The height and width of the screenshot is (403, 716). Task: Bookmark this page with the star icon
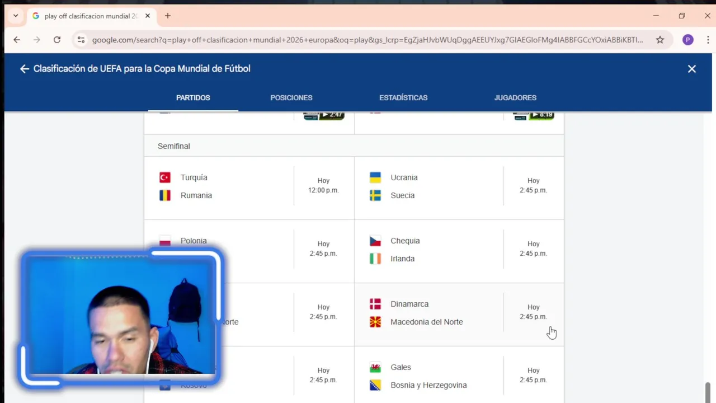(660, 40)
